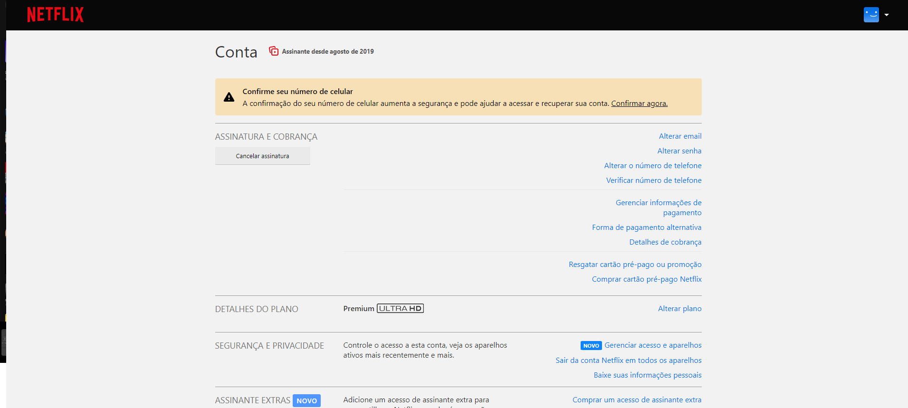The height and width of the screenshot is (408, 908).
Task: Click the NOVO badge beside Assinante Extras
Action: [x=306, y=400]
